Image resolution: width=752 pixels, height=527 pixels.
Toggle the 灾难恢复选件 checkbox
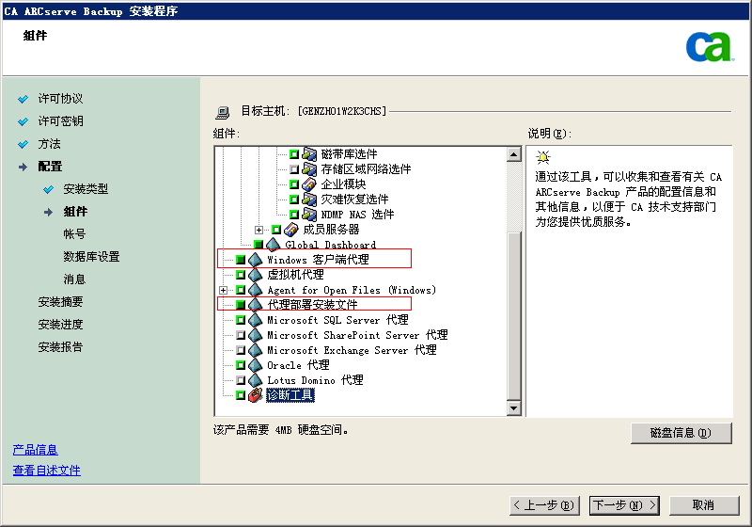(294, 200)
